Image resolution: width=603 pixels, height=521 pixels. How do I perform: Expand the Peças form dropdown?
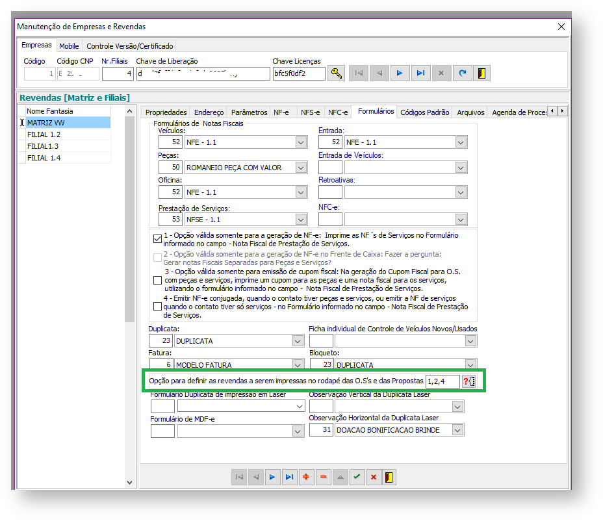[x=300, y=168]
